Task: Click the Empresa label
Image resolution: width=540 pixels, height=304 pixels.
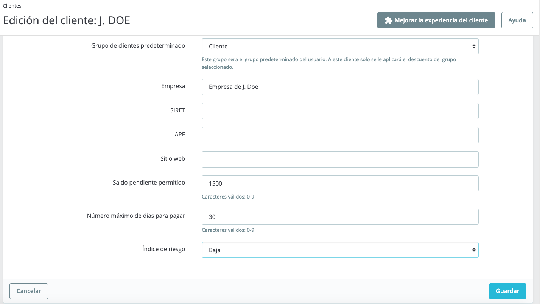Action: tap(173, 86)
